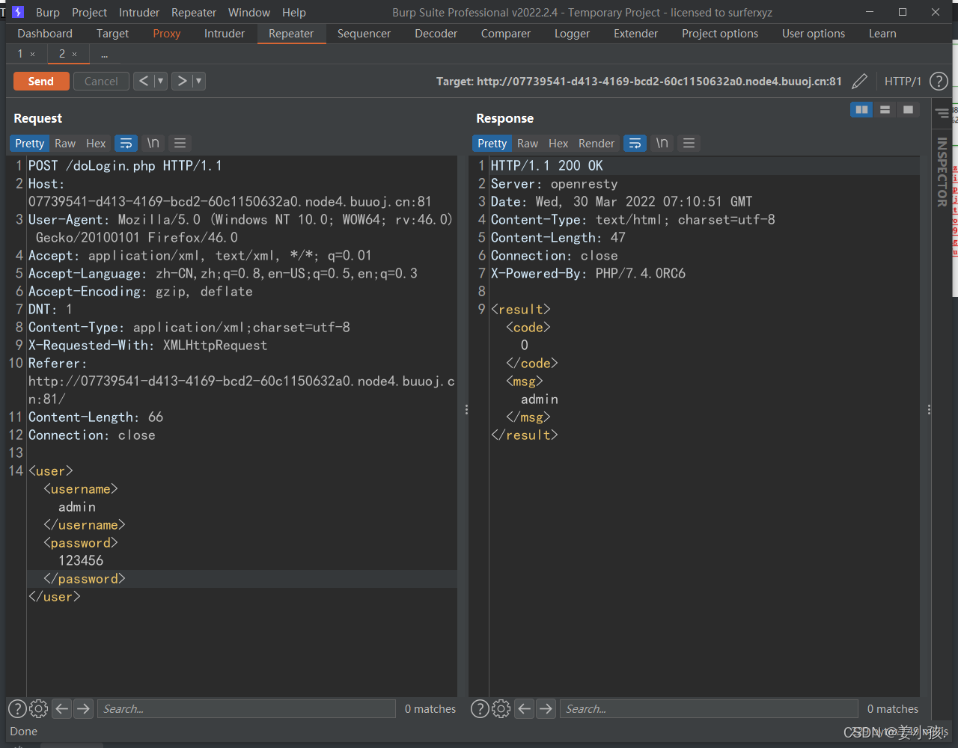This screenshot has width=958, height=748.
Task: Select top-bottom layout view icon
Action: pyautogui.click(x=885, y=110)
